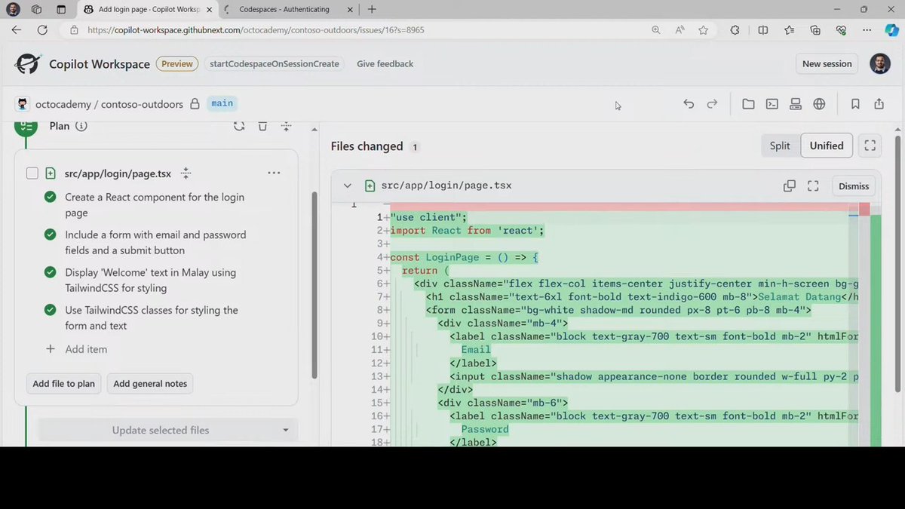
Task: Click the New session button
Action: 827,64
